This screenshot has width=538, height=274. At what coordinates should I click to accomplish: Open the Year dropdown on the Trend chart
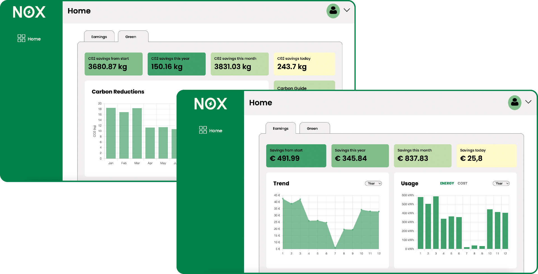pos(373,183)
